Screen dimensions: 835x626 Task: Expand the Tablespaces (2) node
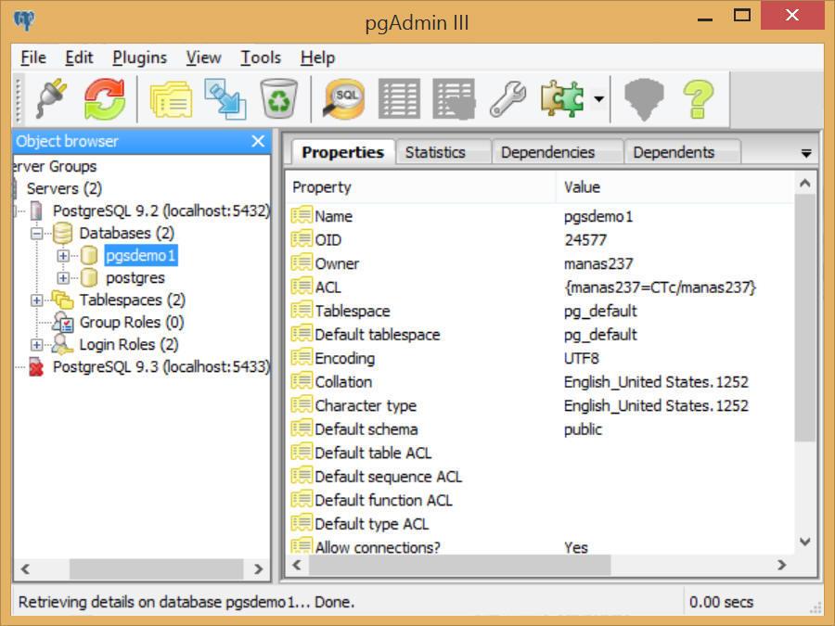point(37,300)
